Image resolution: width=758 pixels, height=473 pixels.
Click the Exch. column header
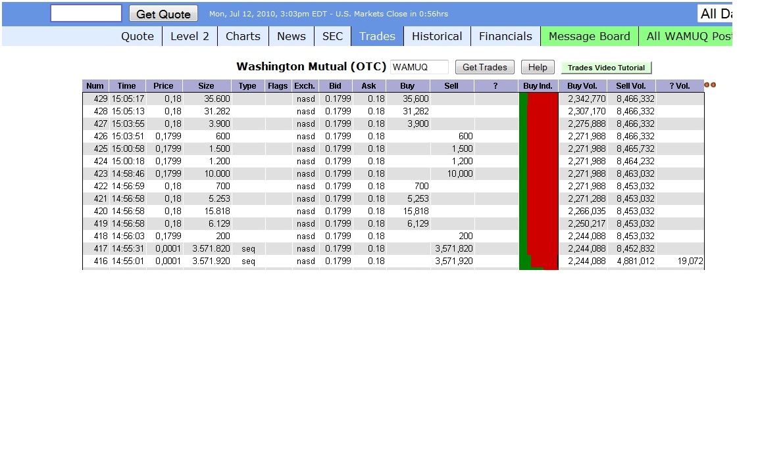click(x=305, y=86)
